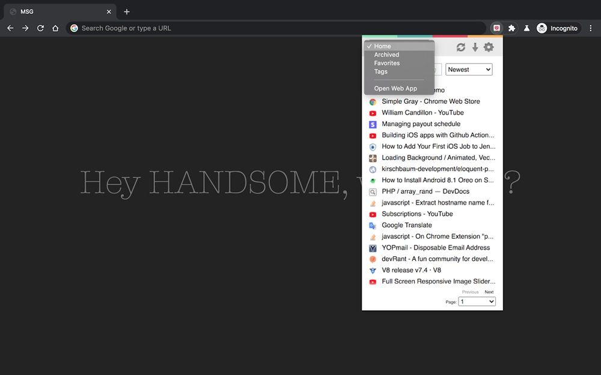This screenshot has height=375, width=601.
Task: Click the Next pagination link
Action: (489, 292)
